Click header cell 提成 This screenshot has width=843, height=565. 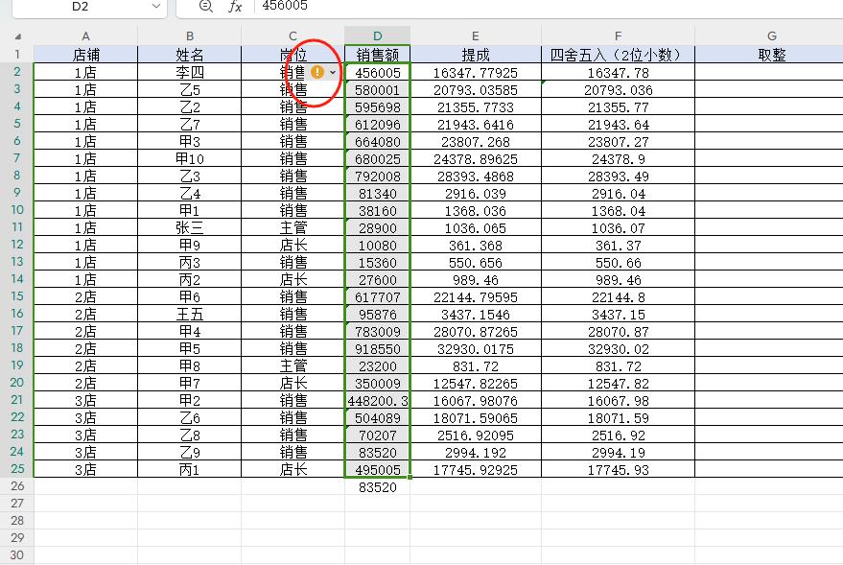[x=476, y=55]
